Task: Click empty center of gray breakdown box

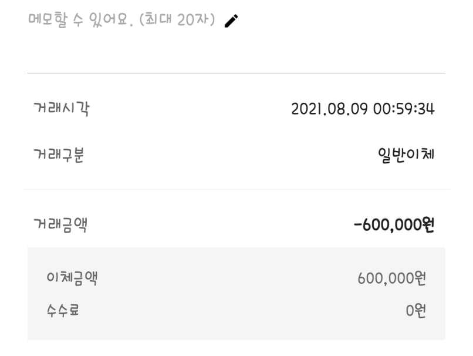Action: pyautogui.click(x=236, y=294)
